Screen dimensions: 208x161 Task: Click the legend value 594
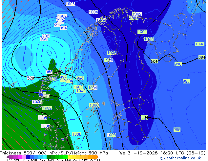coord(94,160)
